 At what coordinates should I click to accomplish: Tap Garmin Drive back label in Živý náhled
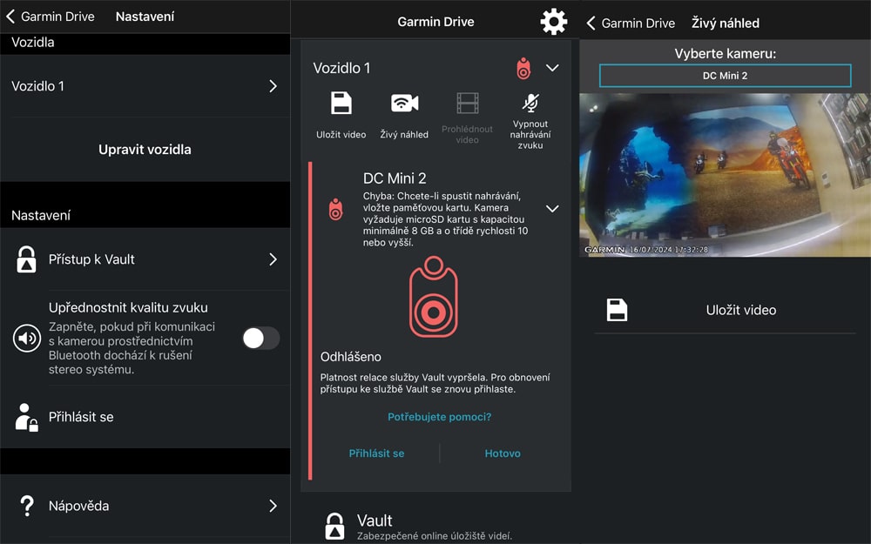[x=638, y=24]
